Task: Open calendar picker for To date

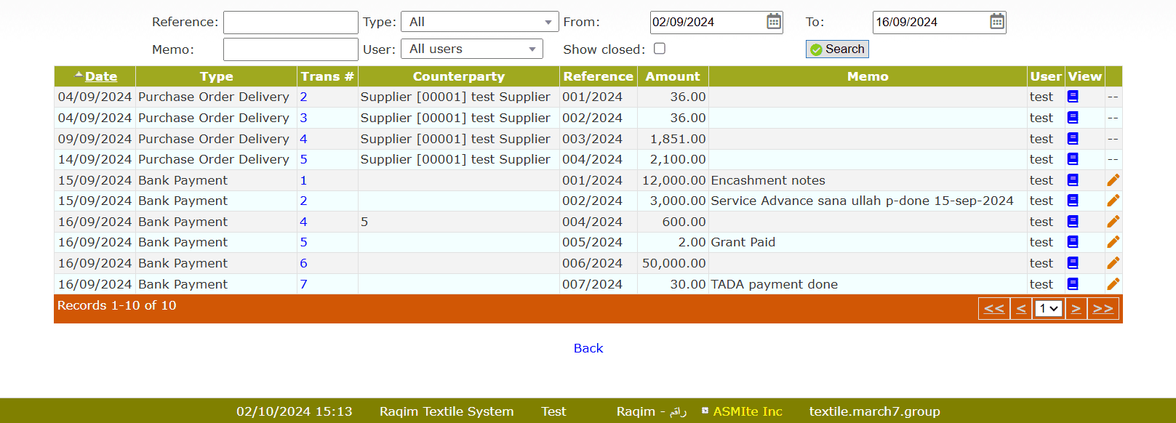Action: (997, 22)
